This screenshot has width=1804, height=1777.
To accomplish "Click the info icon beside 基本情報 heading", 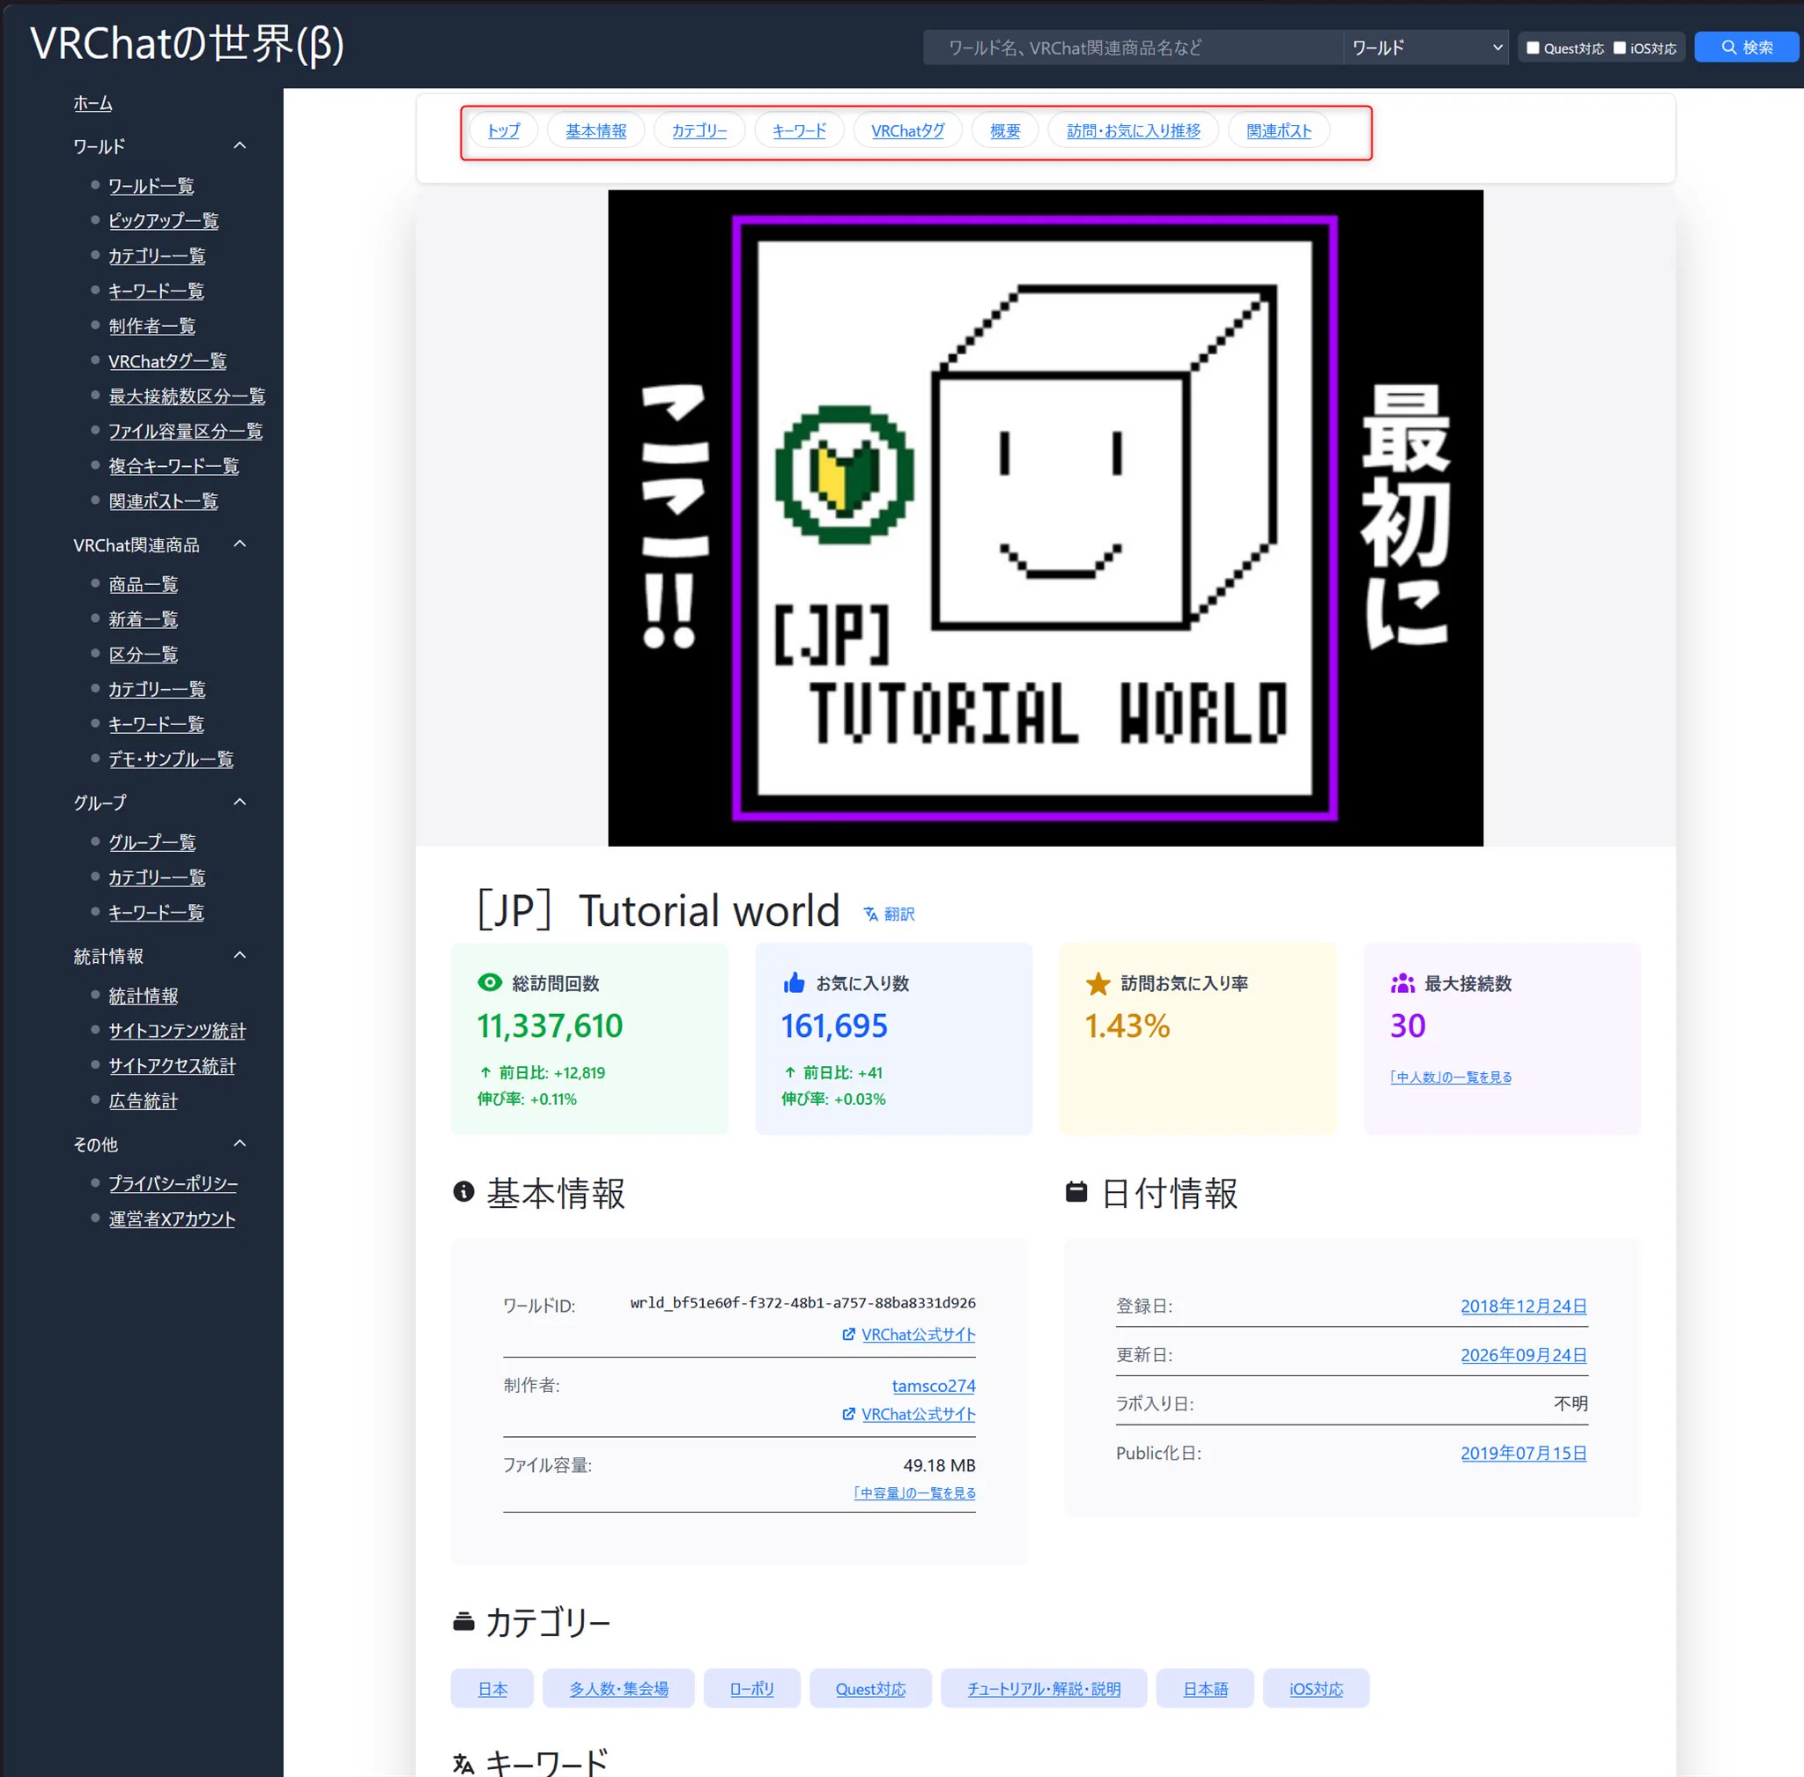I will [464, 1192].
